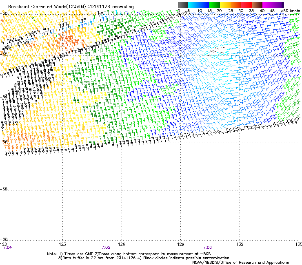Click the magenta 40-45 knots legend segment

[268, 5]
